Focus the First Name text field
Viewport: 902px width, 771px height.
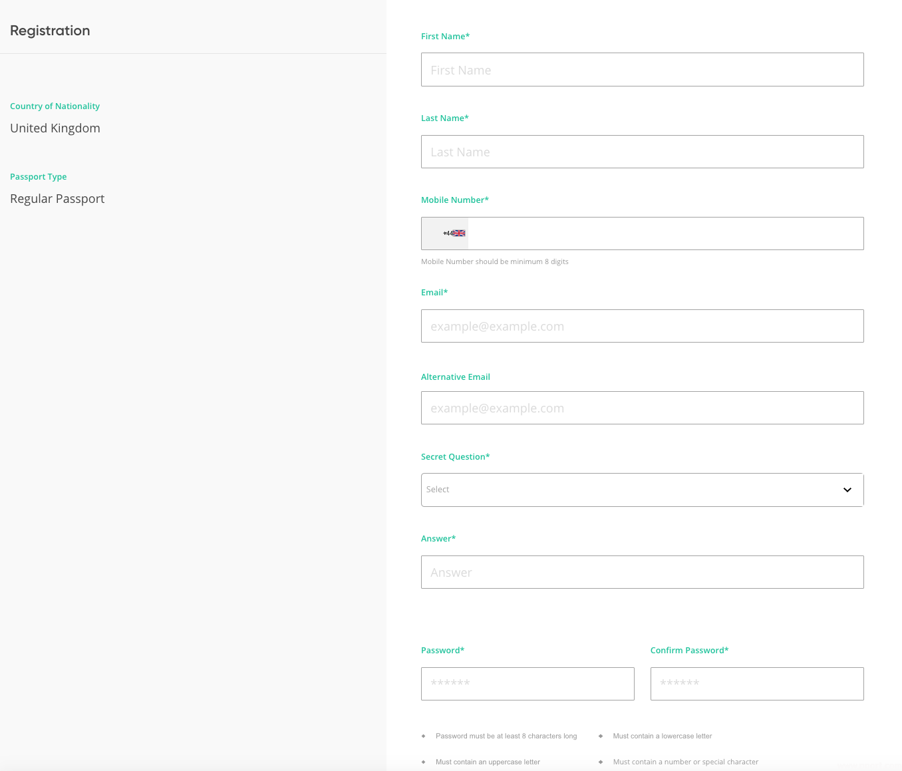coord(642,70)
